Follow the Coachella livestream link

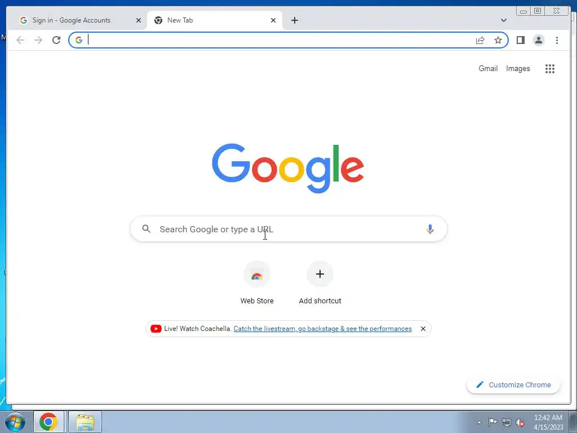322,329
